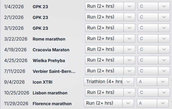Open event type dropdown for Florence marathon
The image size is (172, 109).
point(128,103)
